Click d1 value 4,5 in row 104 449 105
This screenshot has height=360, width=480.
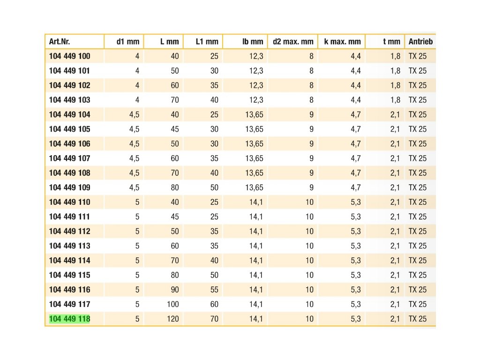(x=134, y=129)
